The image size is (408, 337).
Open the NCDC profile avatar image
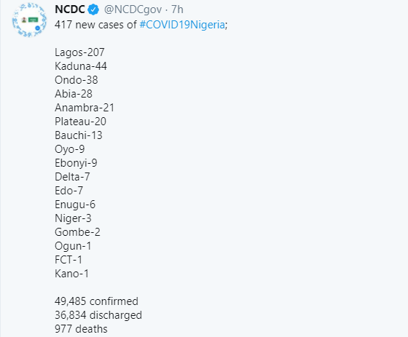tap(29, 20)
